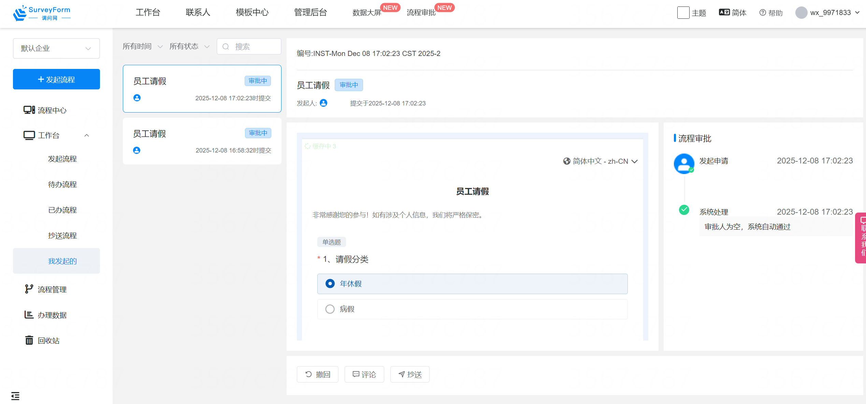
Task: Click the pink 联系我们 side tab
Action: (861, 238)
